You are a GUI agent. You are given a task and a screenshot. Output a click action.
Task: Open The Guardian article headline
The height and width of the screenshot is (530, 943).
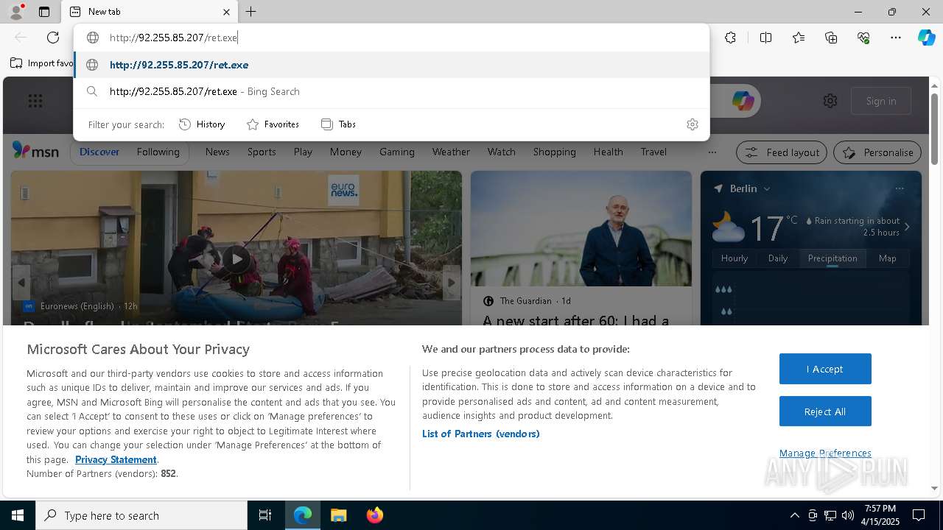[576, 321]
